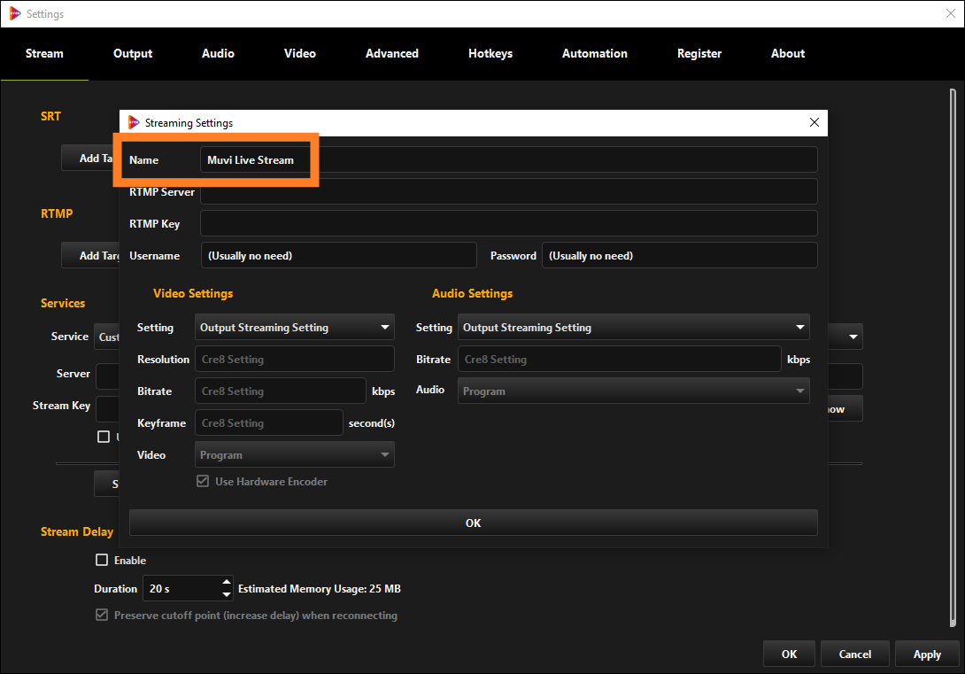This screenshot has height=674, width=965.
Task: Open the Audio tab
Action: [218, 53]
